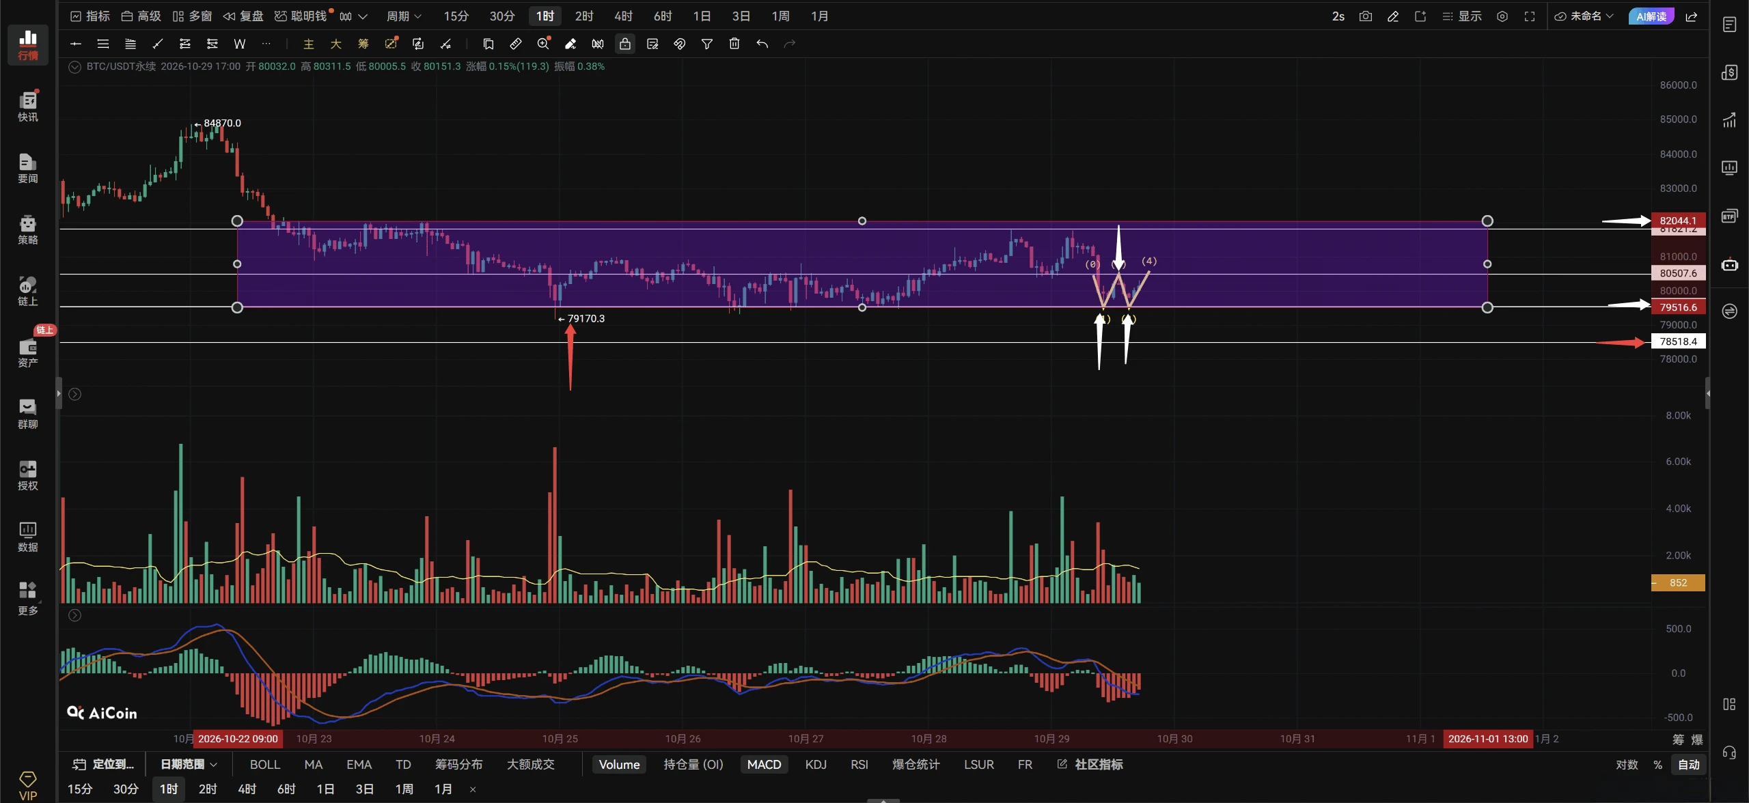Toggle the lock drawings icon
Viewport: 1749px width, 803px height.
coord(625,44)
